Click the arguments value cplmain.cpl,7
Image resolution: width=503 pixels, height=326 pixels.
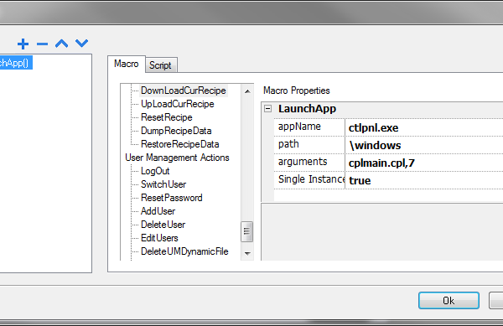(x=423, y=163)
